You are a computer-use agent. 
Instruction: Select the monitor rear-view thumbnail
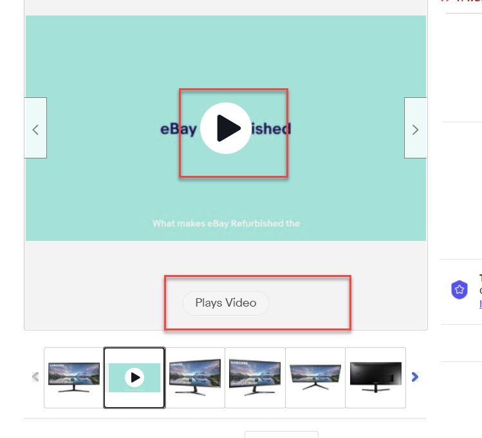376,377
